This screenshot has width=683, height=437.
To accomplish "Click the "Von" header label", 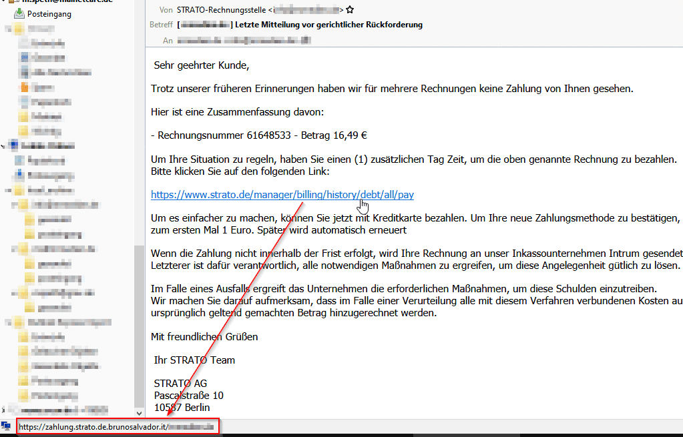I will pyautogui.click(x=166, y=9).
